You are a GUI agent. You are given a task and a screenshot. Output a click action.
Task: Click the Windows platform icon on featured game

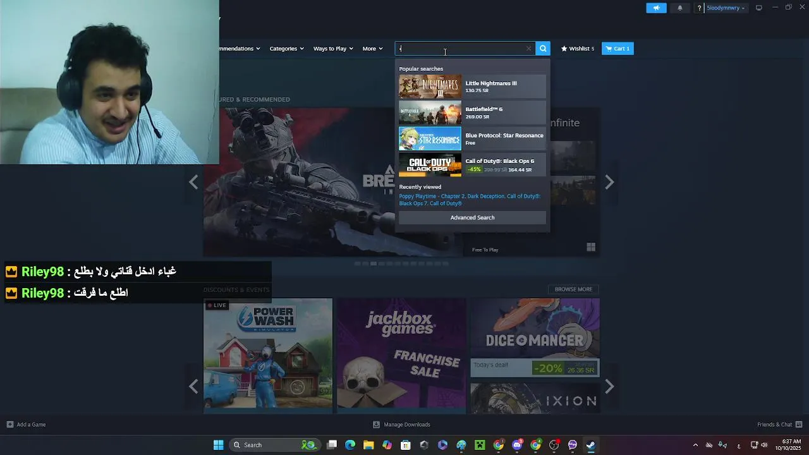[591, 247]
